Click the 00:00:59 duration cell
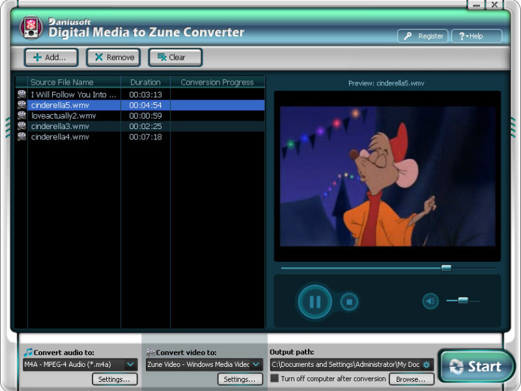This screenshot has height=391, width=521. pos(145,116)
